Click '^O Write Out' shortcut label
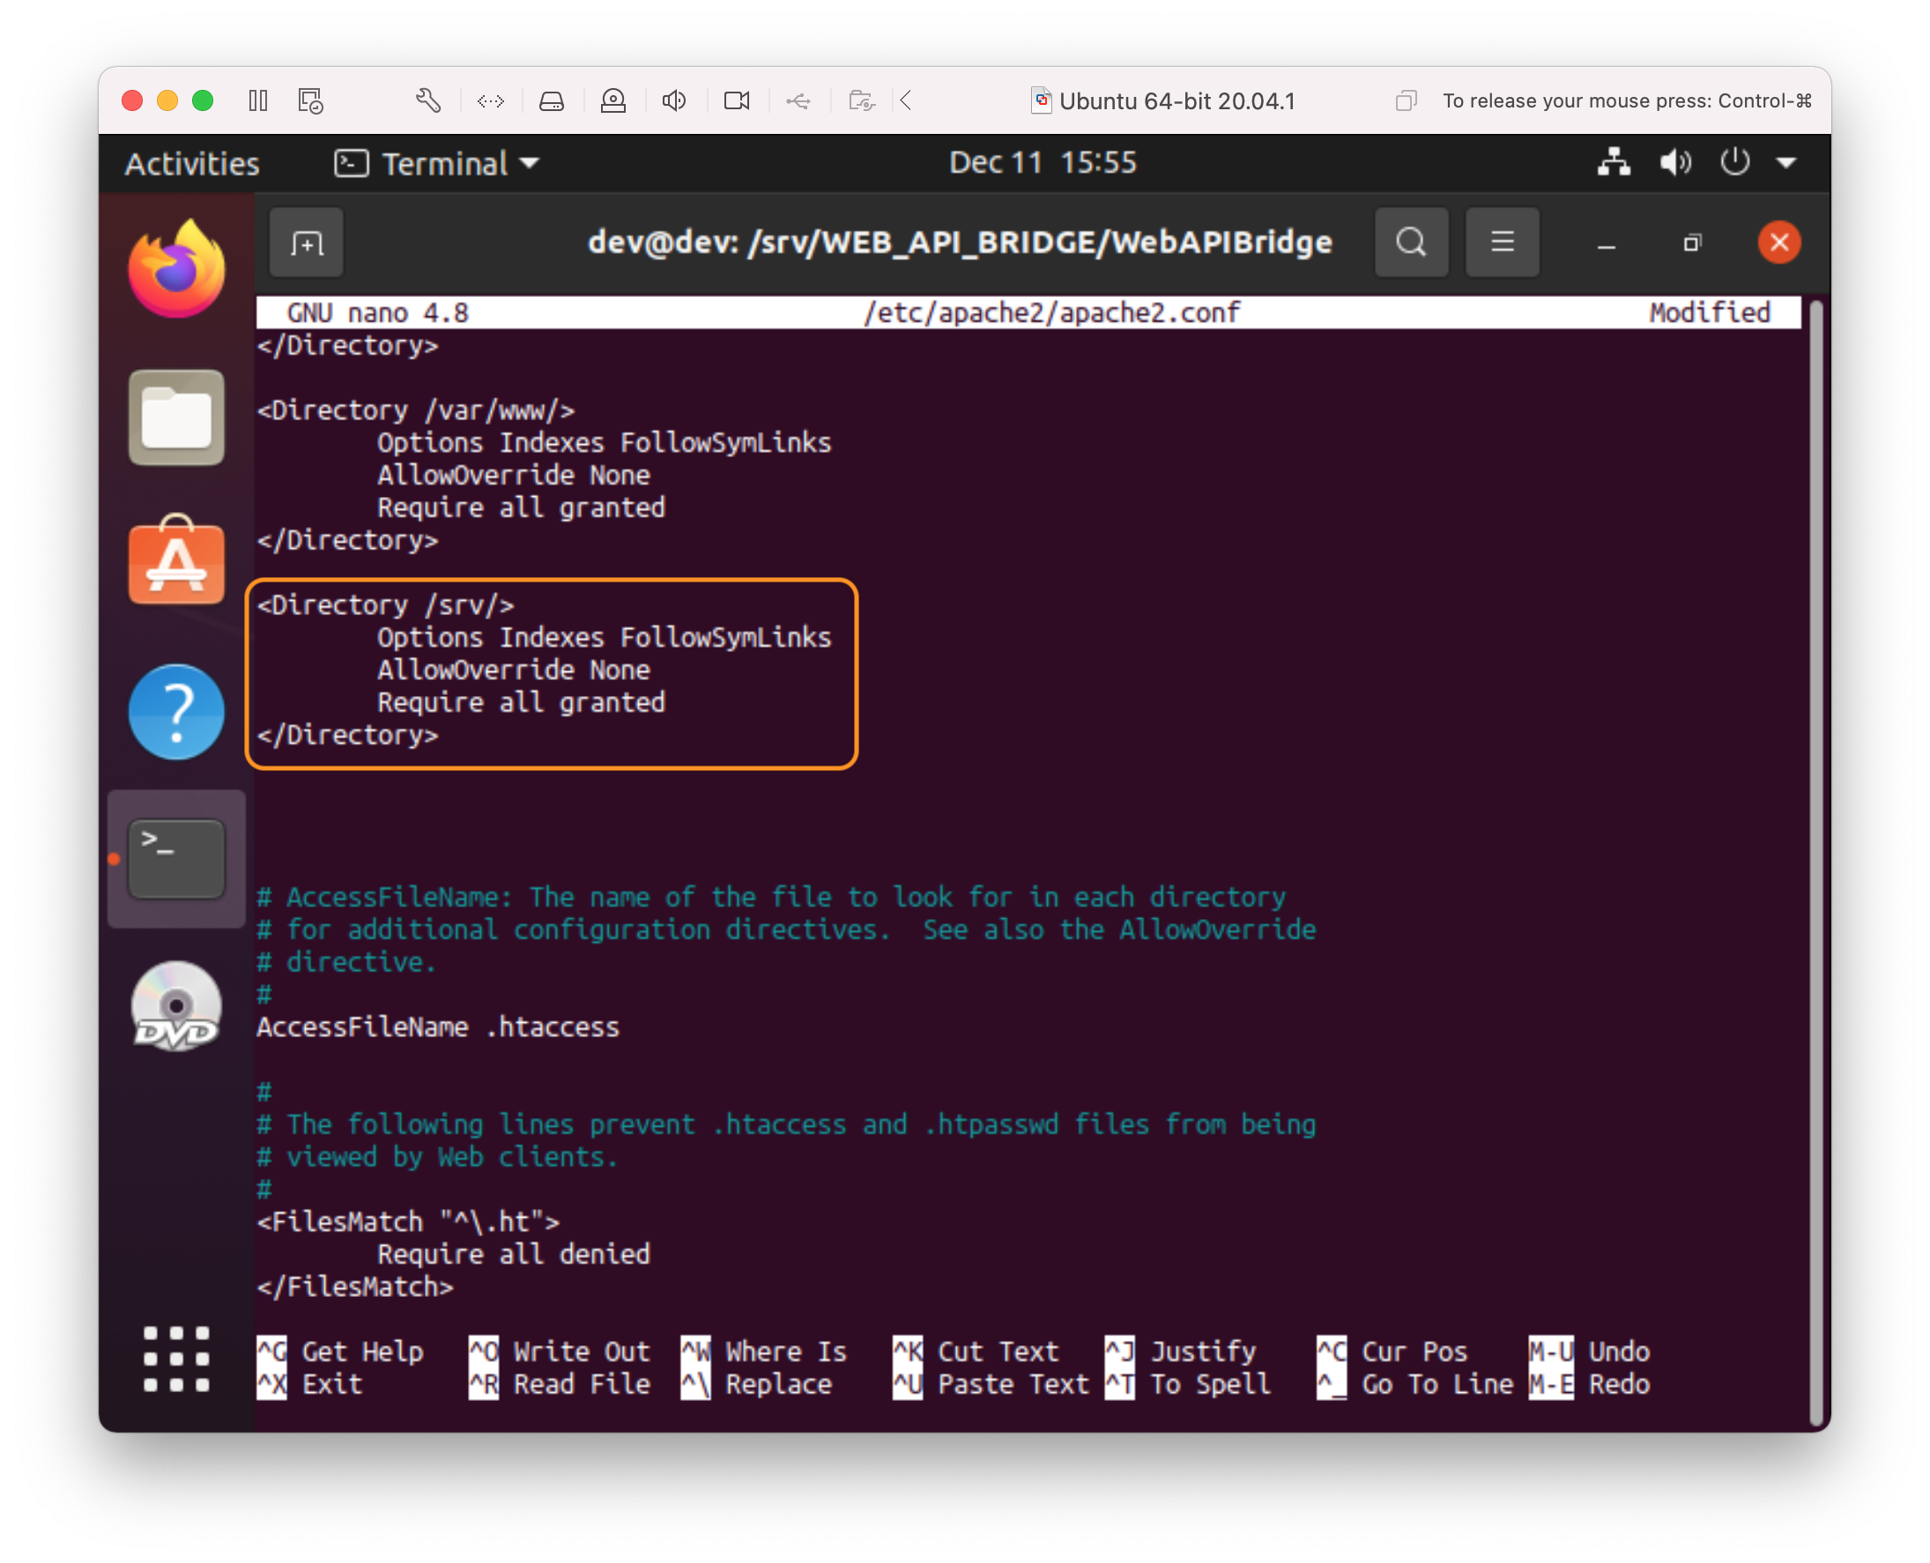 click(x=560, y=1352)
